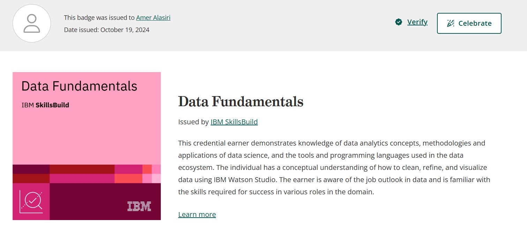Click the bold Data Fundamentals heading
Viewport: 527px width, 234px height.
(241, 102)
